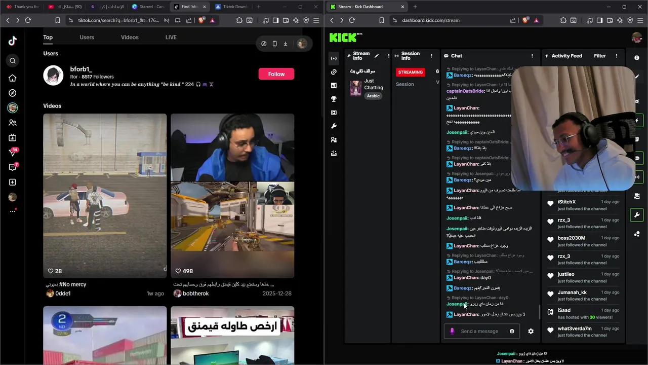Open Kick sidebar videos icon

334,113
